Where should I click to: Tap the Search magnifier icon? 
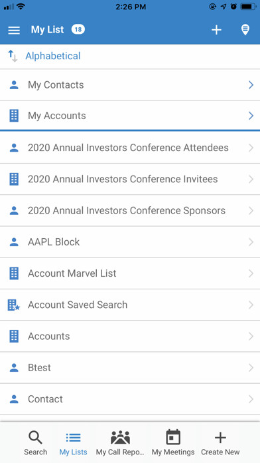pos(36,437)
